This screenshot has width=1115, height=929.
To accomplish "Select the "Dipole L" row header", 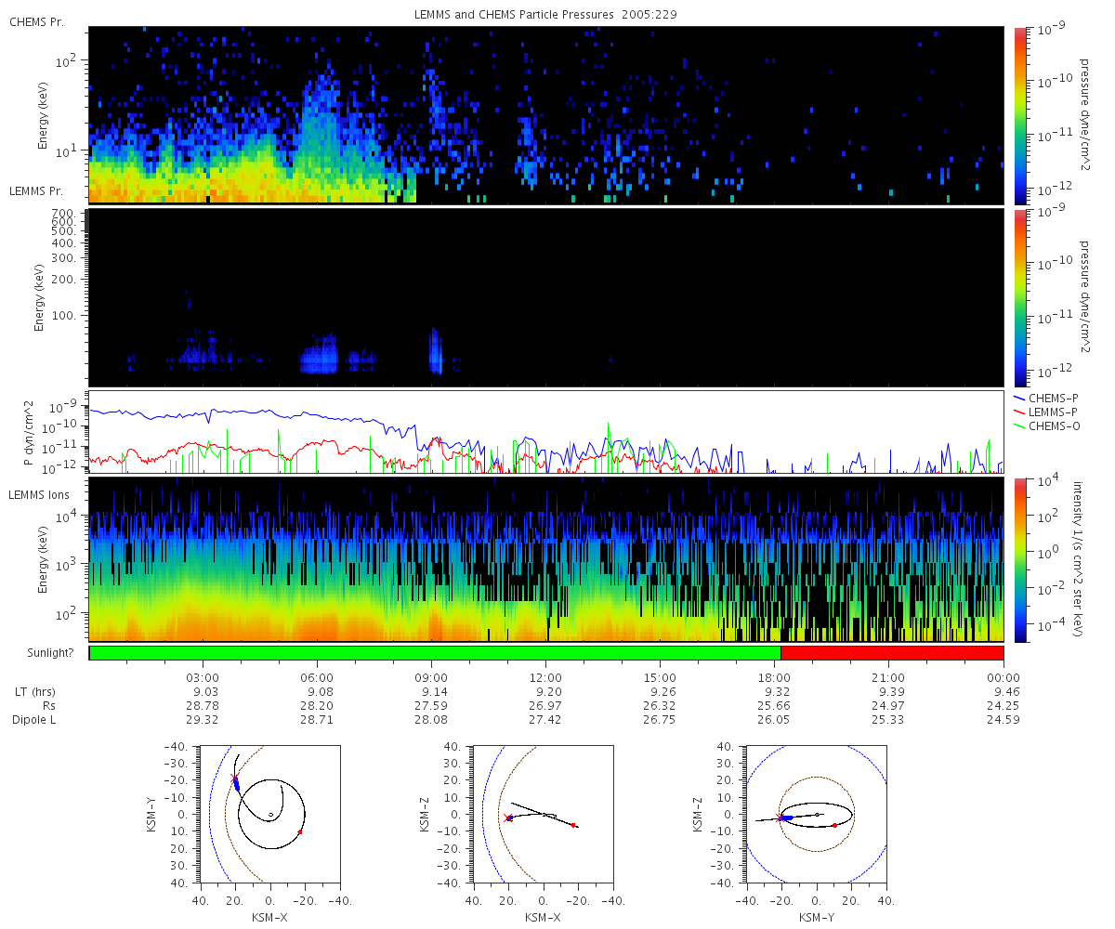I will (36, 720).
